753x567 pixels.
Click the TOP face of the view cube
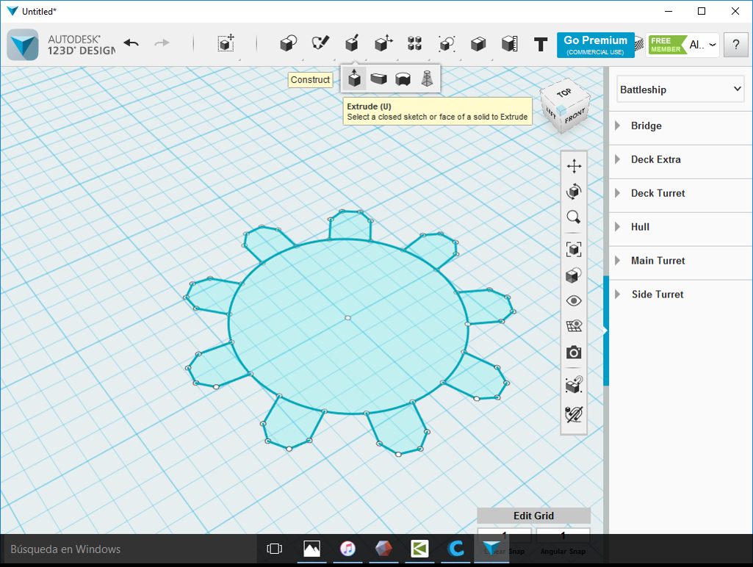[x=563, y=93]
